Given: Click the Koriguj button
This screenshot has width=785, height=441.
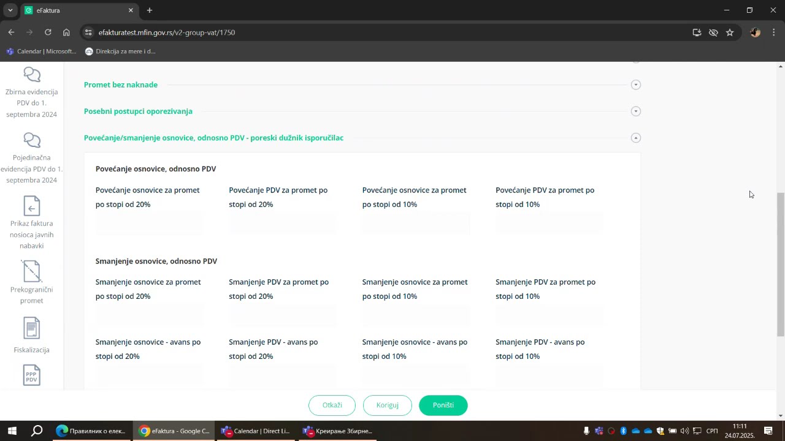Looking at the screenshot, I should (x=388, y=405).
